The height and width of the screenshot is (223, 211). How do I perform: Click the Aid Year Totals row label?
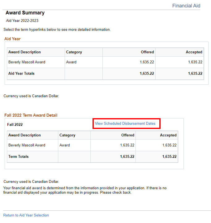pyautogui.click(x=21, y=74)
